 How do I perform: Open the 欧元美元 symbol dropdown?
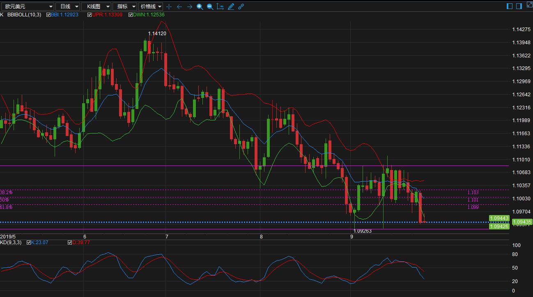point(28,7)
